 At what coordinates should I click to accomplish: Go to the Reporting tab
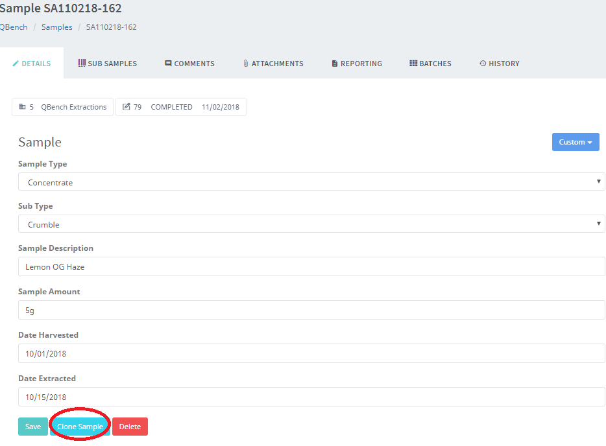click(356, 64)
